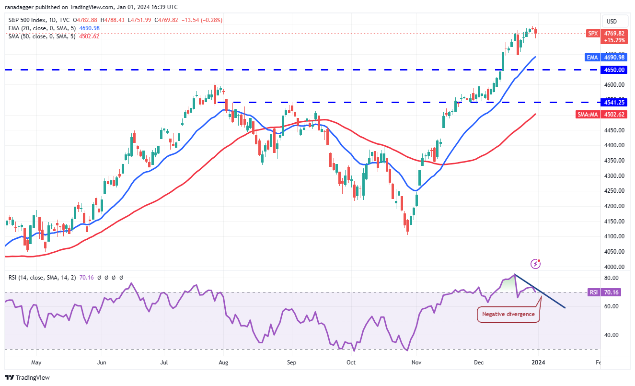Viewport: 635px width, 386px height.
Task: Click the TVC data source label
Action: click(69, 20)
